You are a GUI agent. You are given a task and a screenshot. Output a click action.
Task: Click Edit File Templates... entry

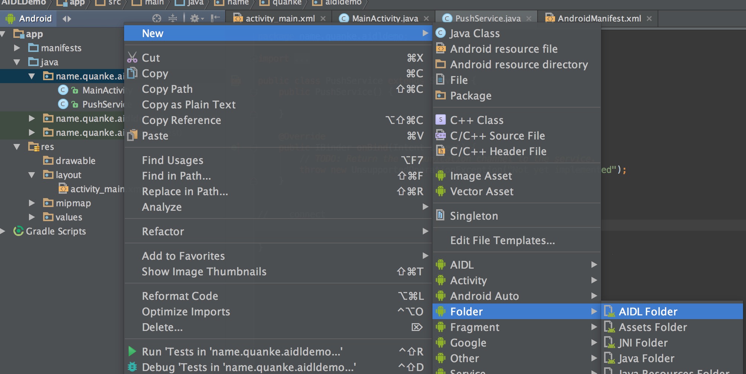tap(502, 240)
